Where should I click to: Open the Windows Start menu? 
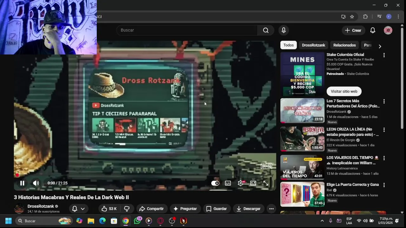tap(8, 221)
